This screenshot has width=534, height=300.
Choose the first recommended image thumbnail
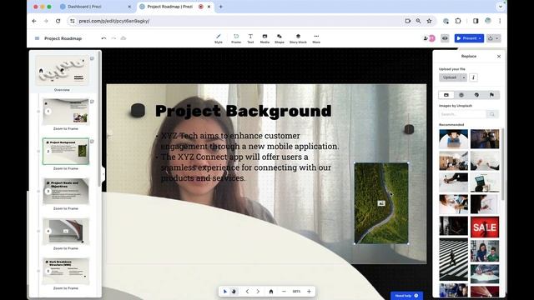[453, 139]
